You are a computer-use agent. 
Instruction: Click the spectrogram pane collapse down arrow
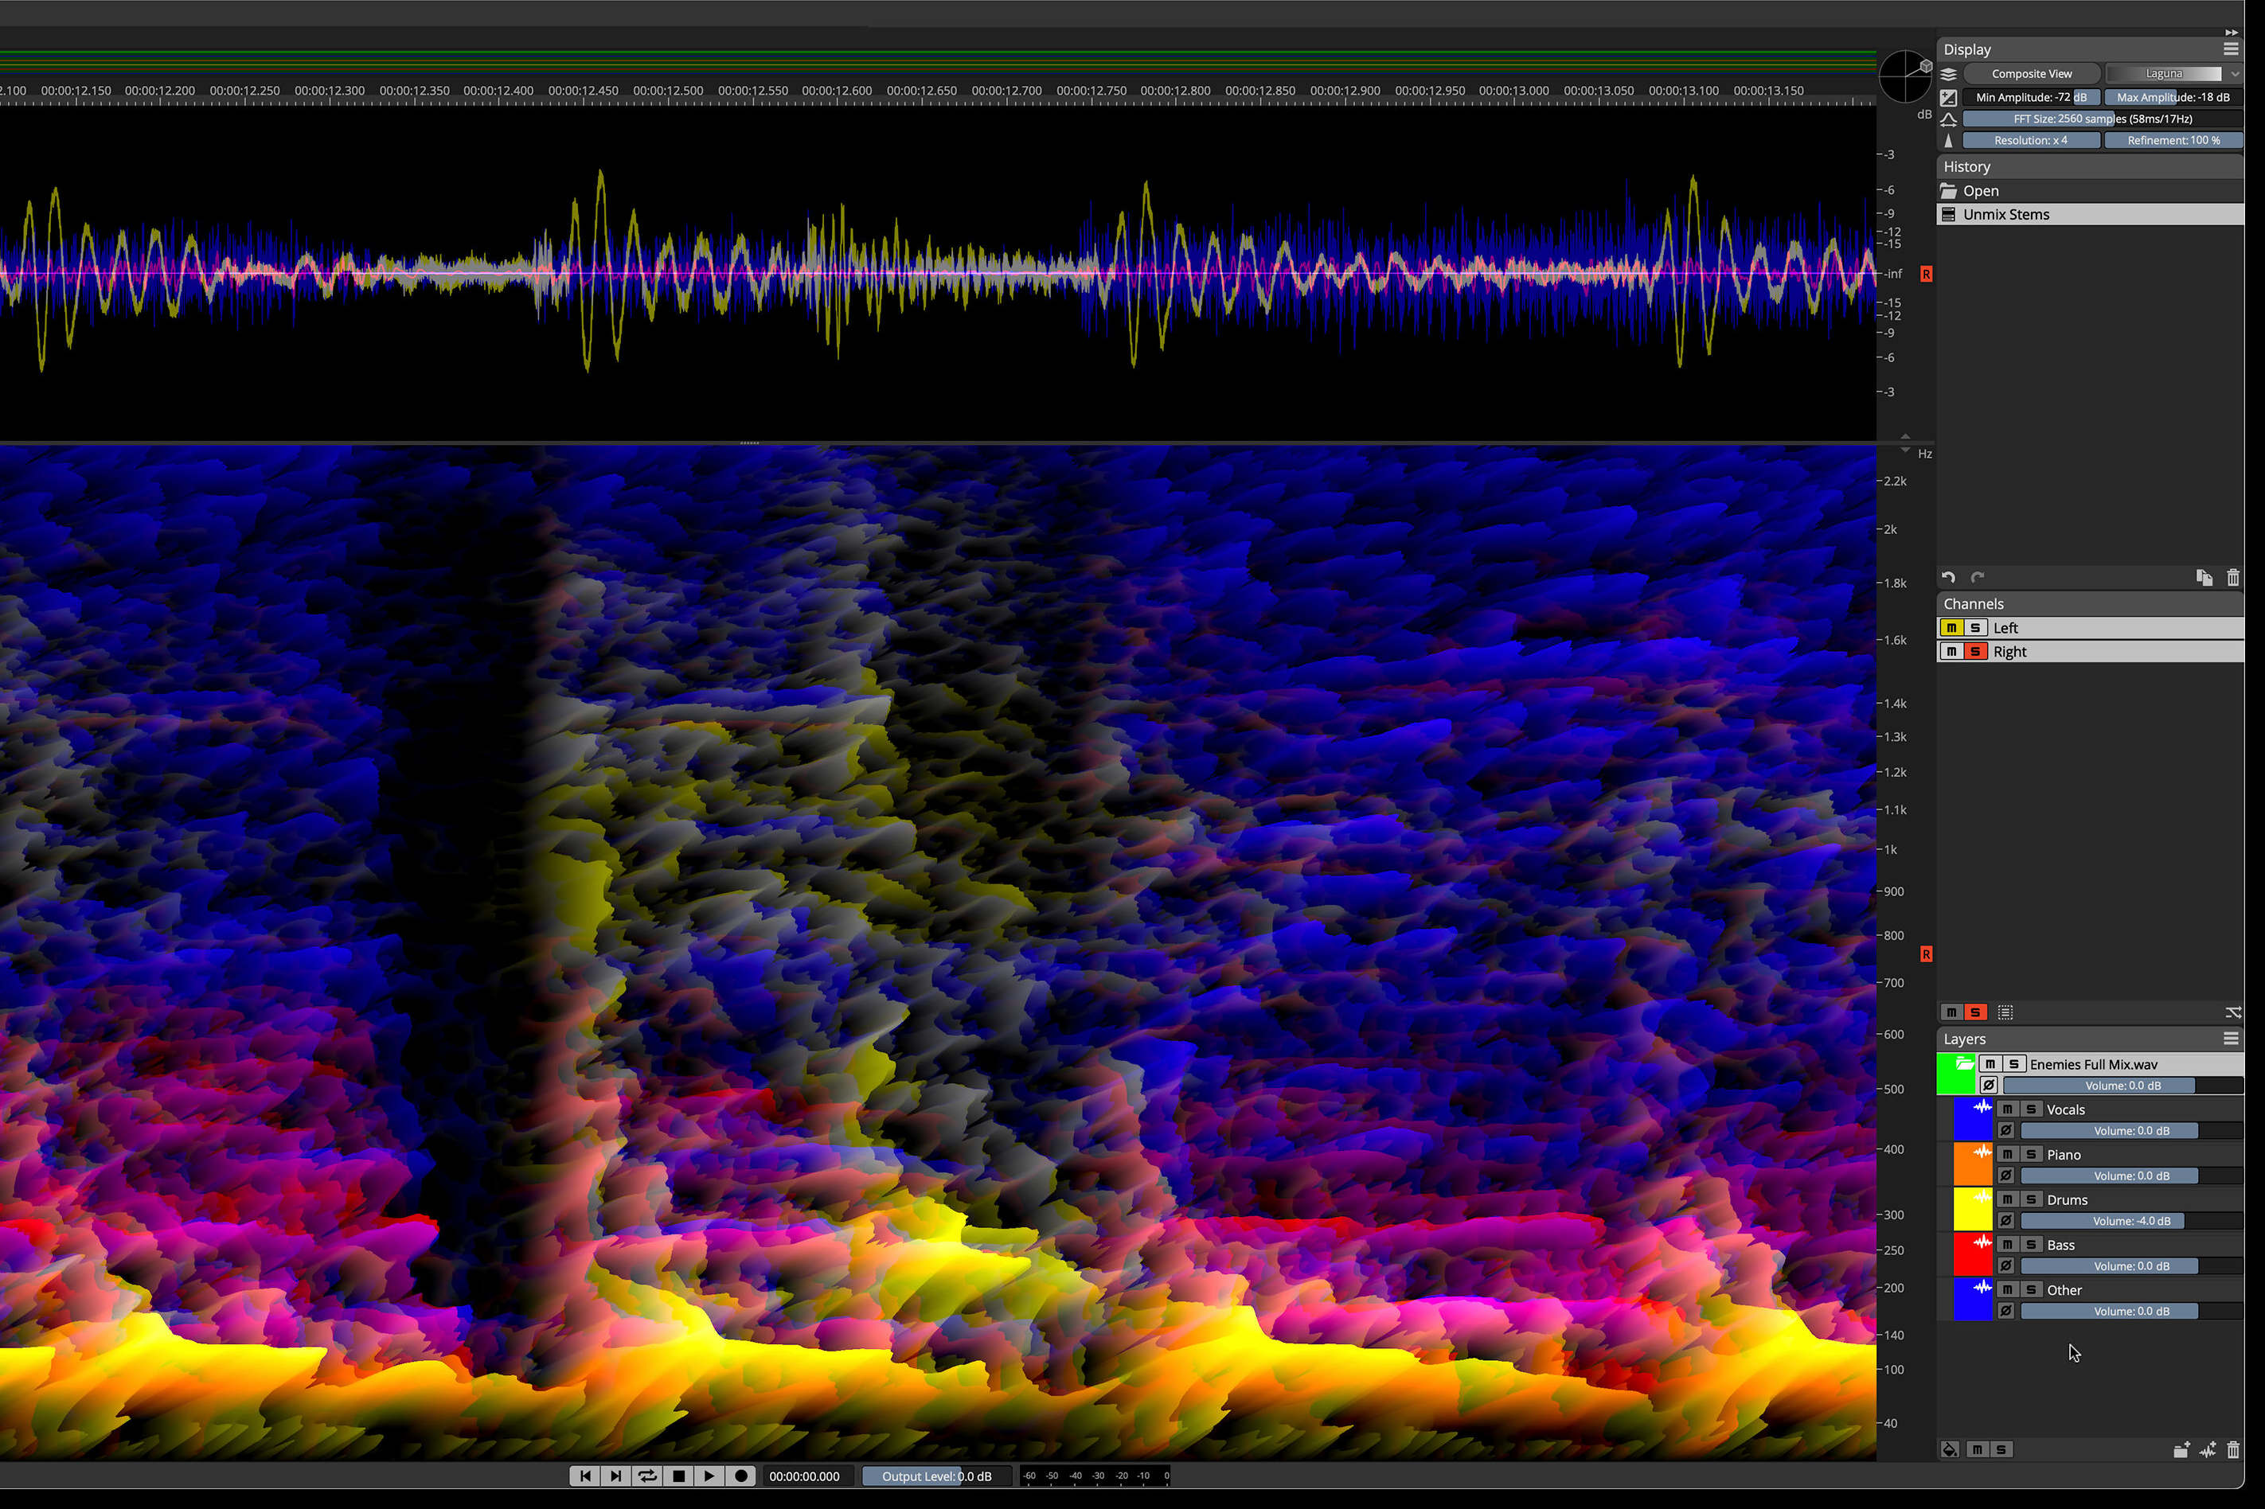click(x=1905, y=450)
